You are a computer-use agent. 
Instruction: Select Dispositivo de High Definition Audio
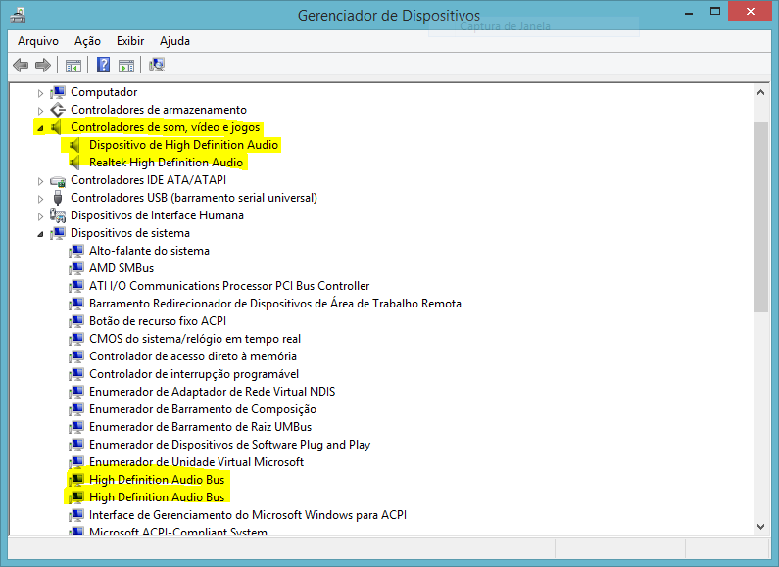coord(183,145)
